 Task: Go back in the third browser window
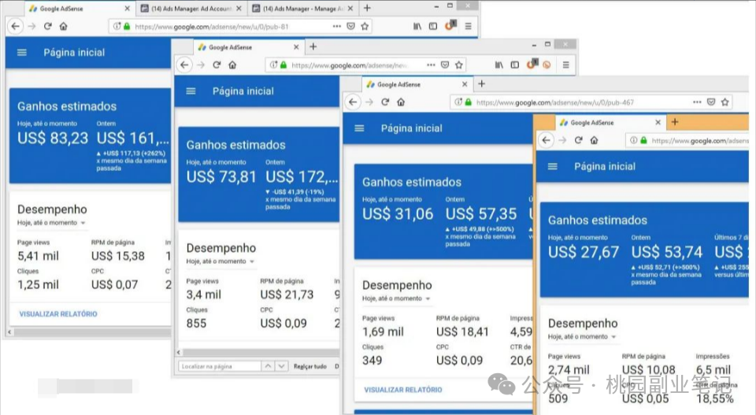pyautogui.click(x=353, y=102)
